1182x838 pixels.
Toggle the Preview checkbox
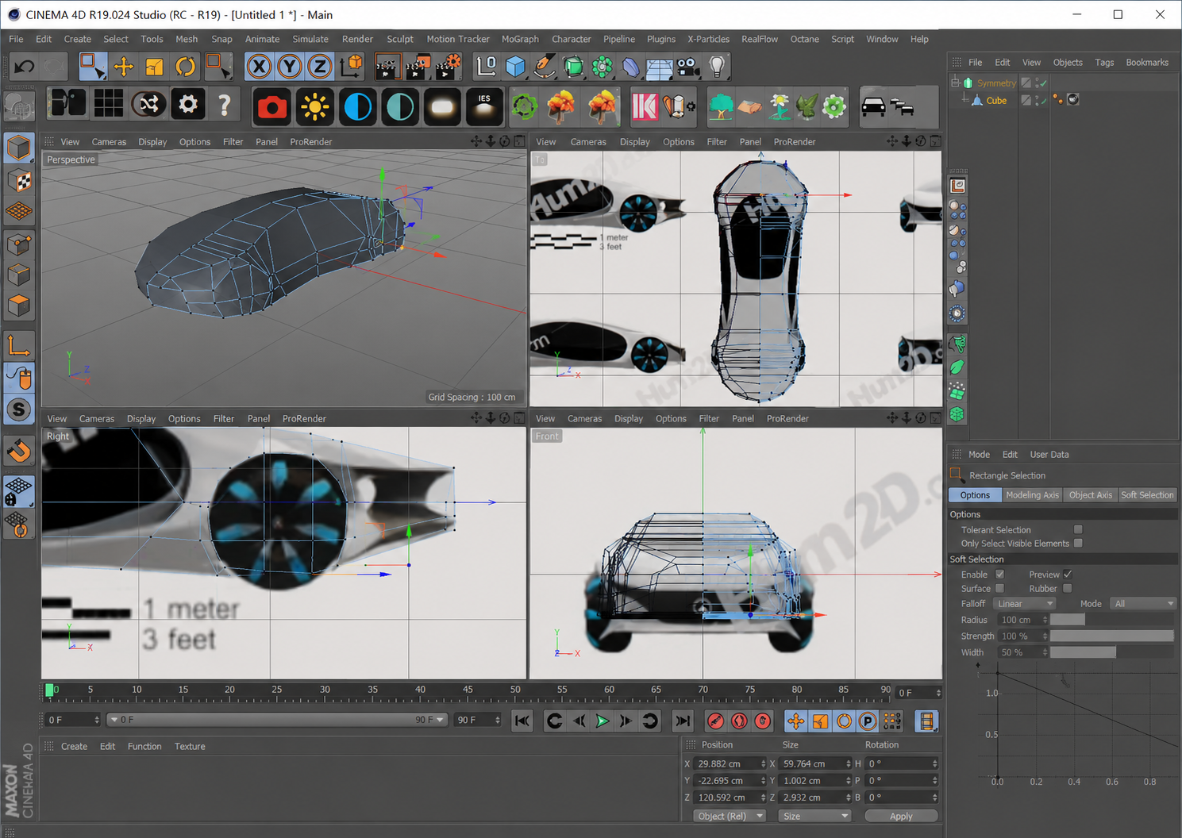point(1068,574)
